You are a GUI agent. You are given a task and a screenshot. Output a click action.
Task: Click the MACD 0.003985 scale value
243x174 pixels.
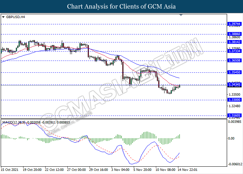click(234, 121)
